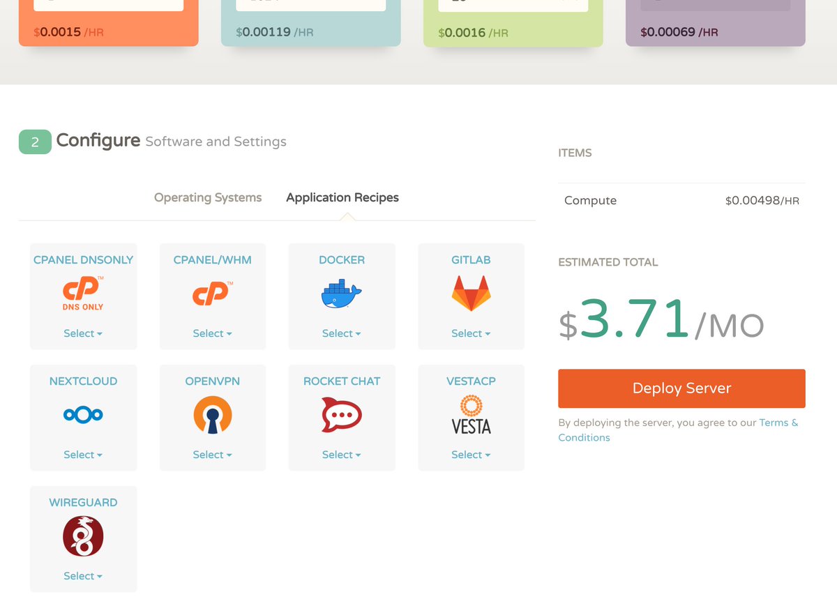Open Select dropdown under DOCKER

(x=341, y=333)
